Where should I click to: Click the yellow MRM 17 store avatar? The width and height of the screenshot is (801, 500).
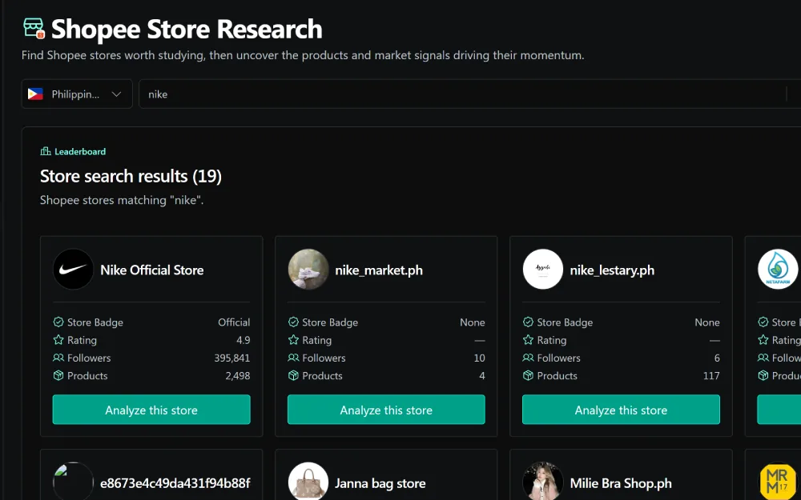tap(778, 481)
